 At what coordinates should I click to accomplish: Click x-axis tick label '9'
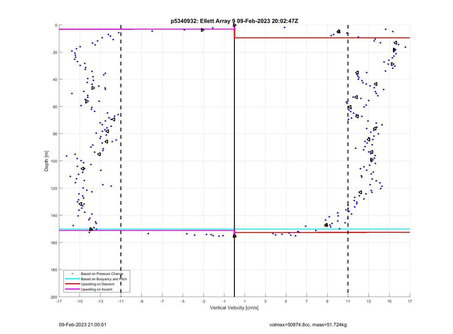coord(327,301)
